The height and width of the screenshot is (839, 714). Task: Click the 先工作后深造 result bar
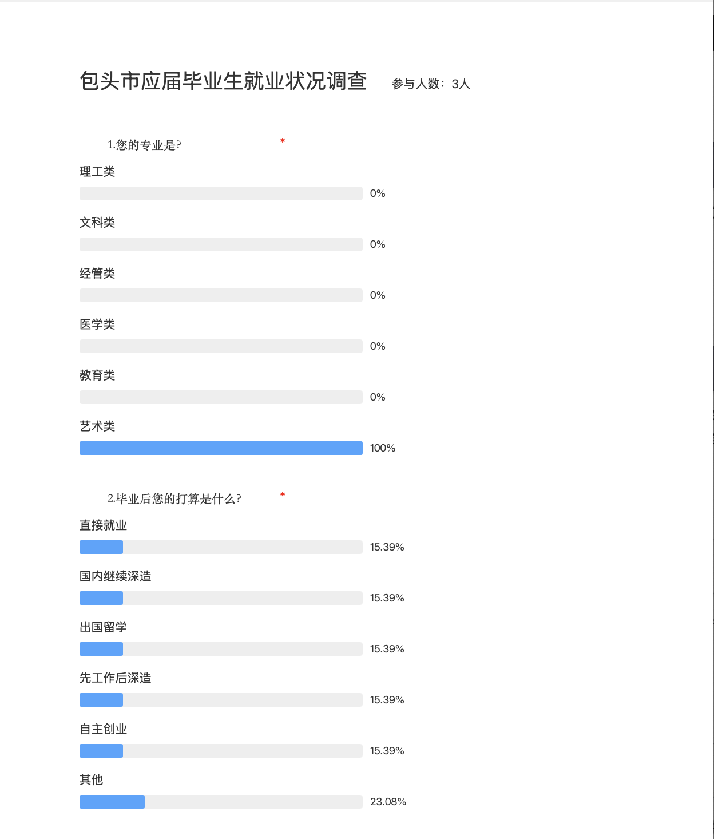[221, 700]
